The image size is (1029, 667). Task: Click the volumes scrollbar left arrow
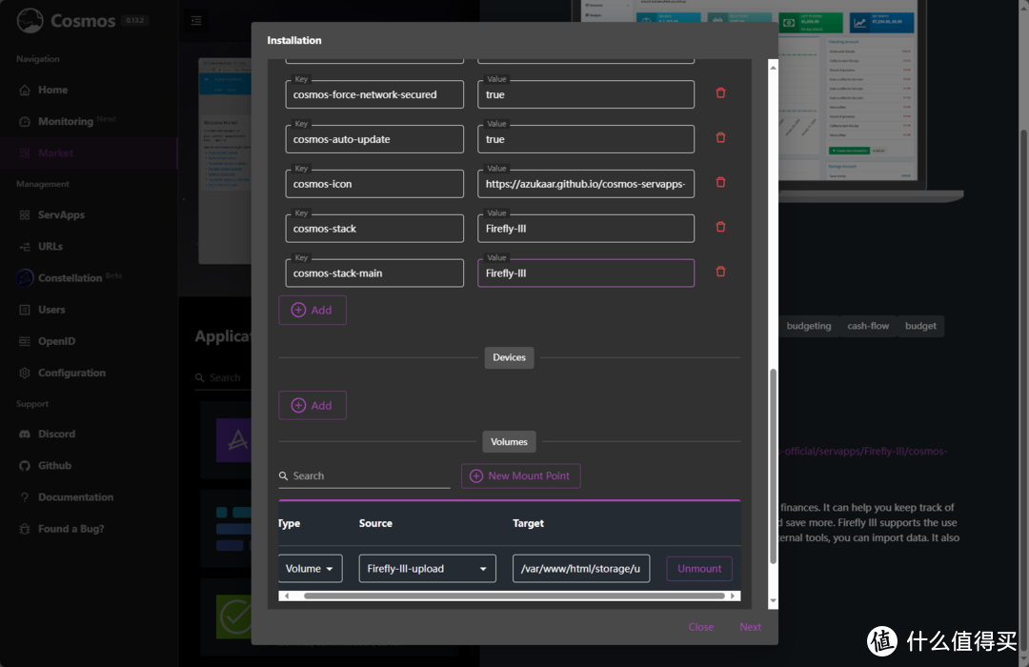(287, 596)
